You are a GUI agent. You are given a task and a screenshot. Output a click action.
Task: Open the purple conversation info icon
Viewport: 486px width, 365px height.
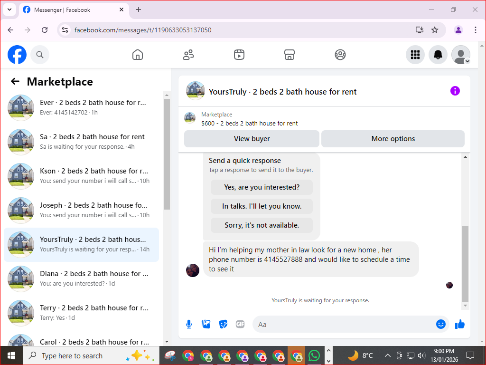[x=455, y=91]
